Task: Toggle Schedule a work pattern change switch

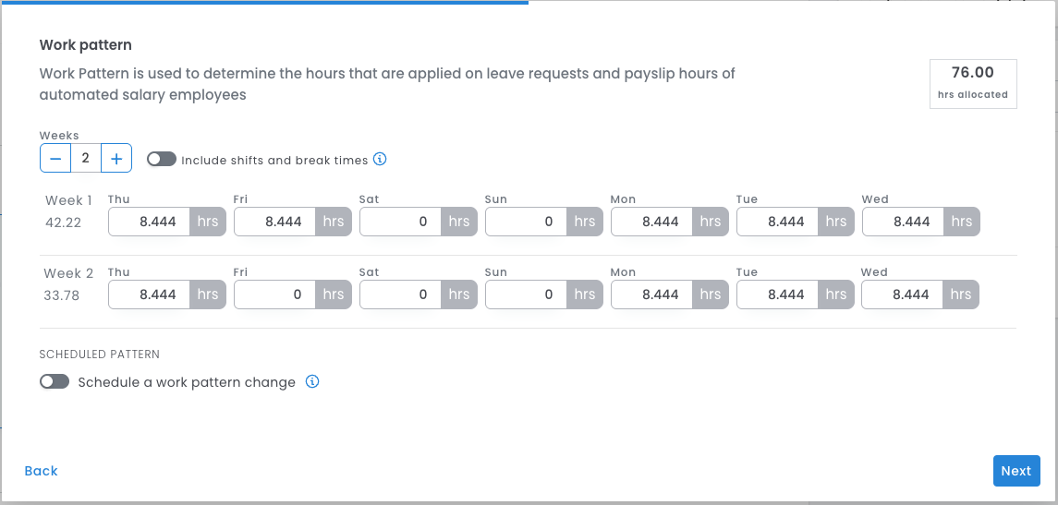Action: coord(55,381)
